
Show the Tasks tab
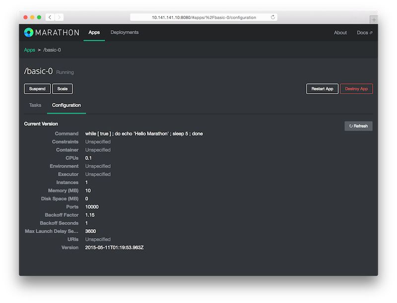tap(35, 105)
